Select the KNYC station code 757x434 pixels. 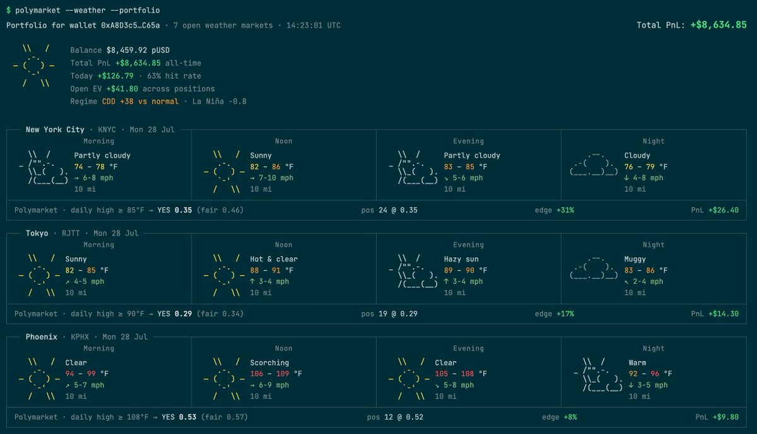(107, 130)
